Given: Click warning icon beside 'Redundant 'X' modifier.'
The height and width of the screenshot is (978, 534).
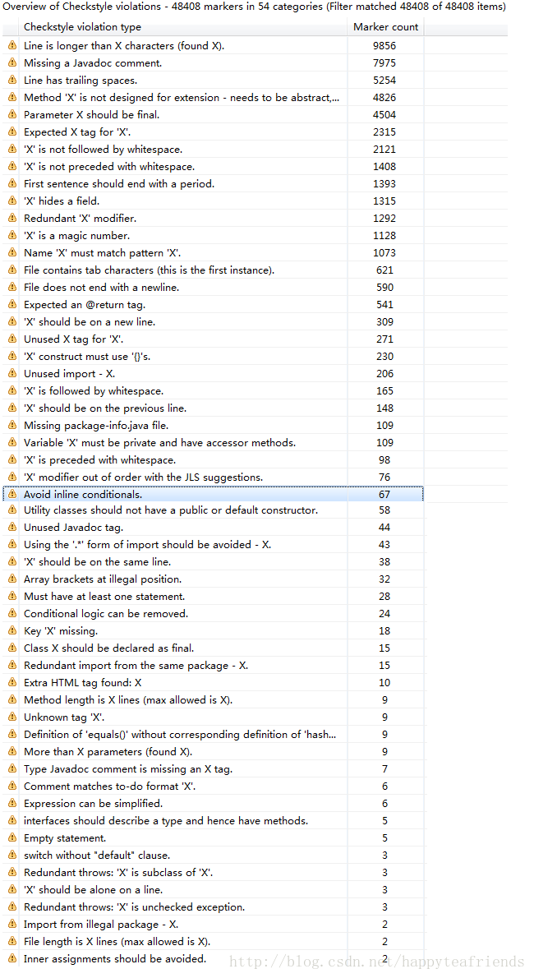Looking at the screenshot, I should (12, 219).
